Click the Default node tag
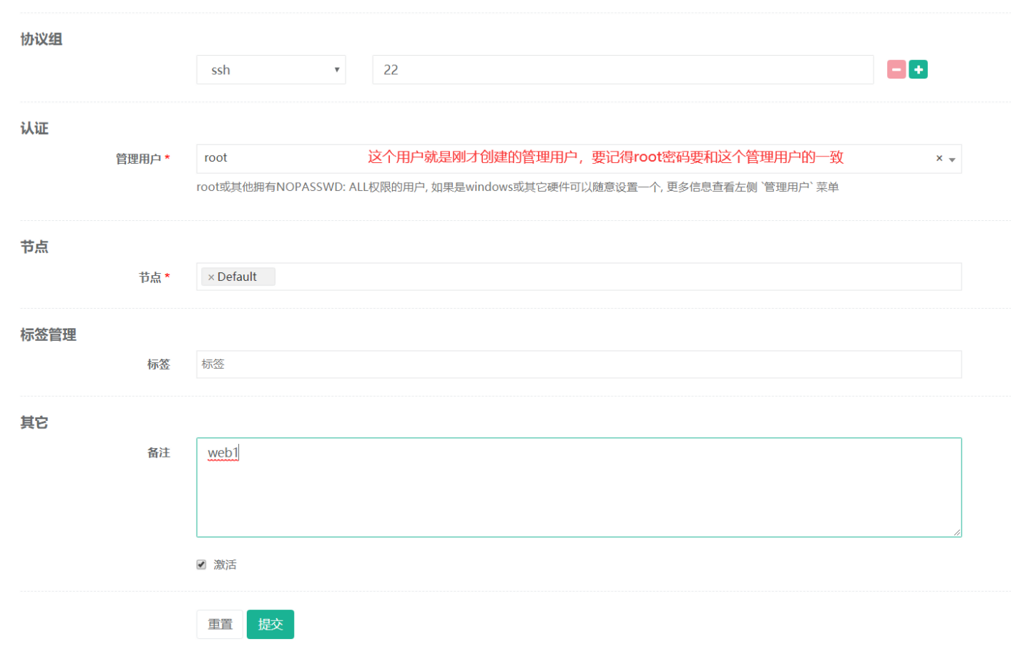Image resolution: width=1018 pixels, height=649 pixels. tap(238, 277)
